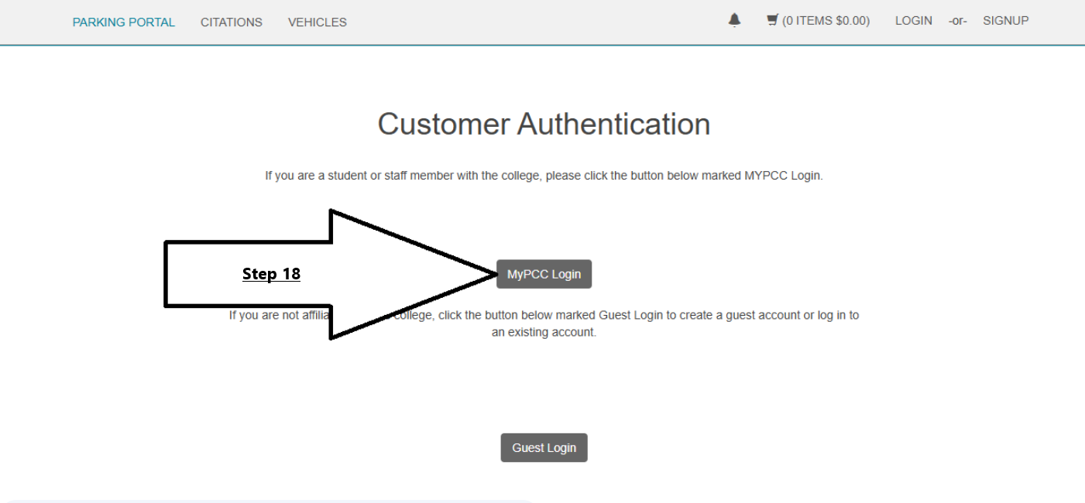Open the shopping cart (0 ITEMS $0.00)
Viewport: 1085px width, 503px height.
click(818, 21)
